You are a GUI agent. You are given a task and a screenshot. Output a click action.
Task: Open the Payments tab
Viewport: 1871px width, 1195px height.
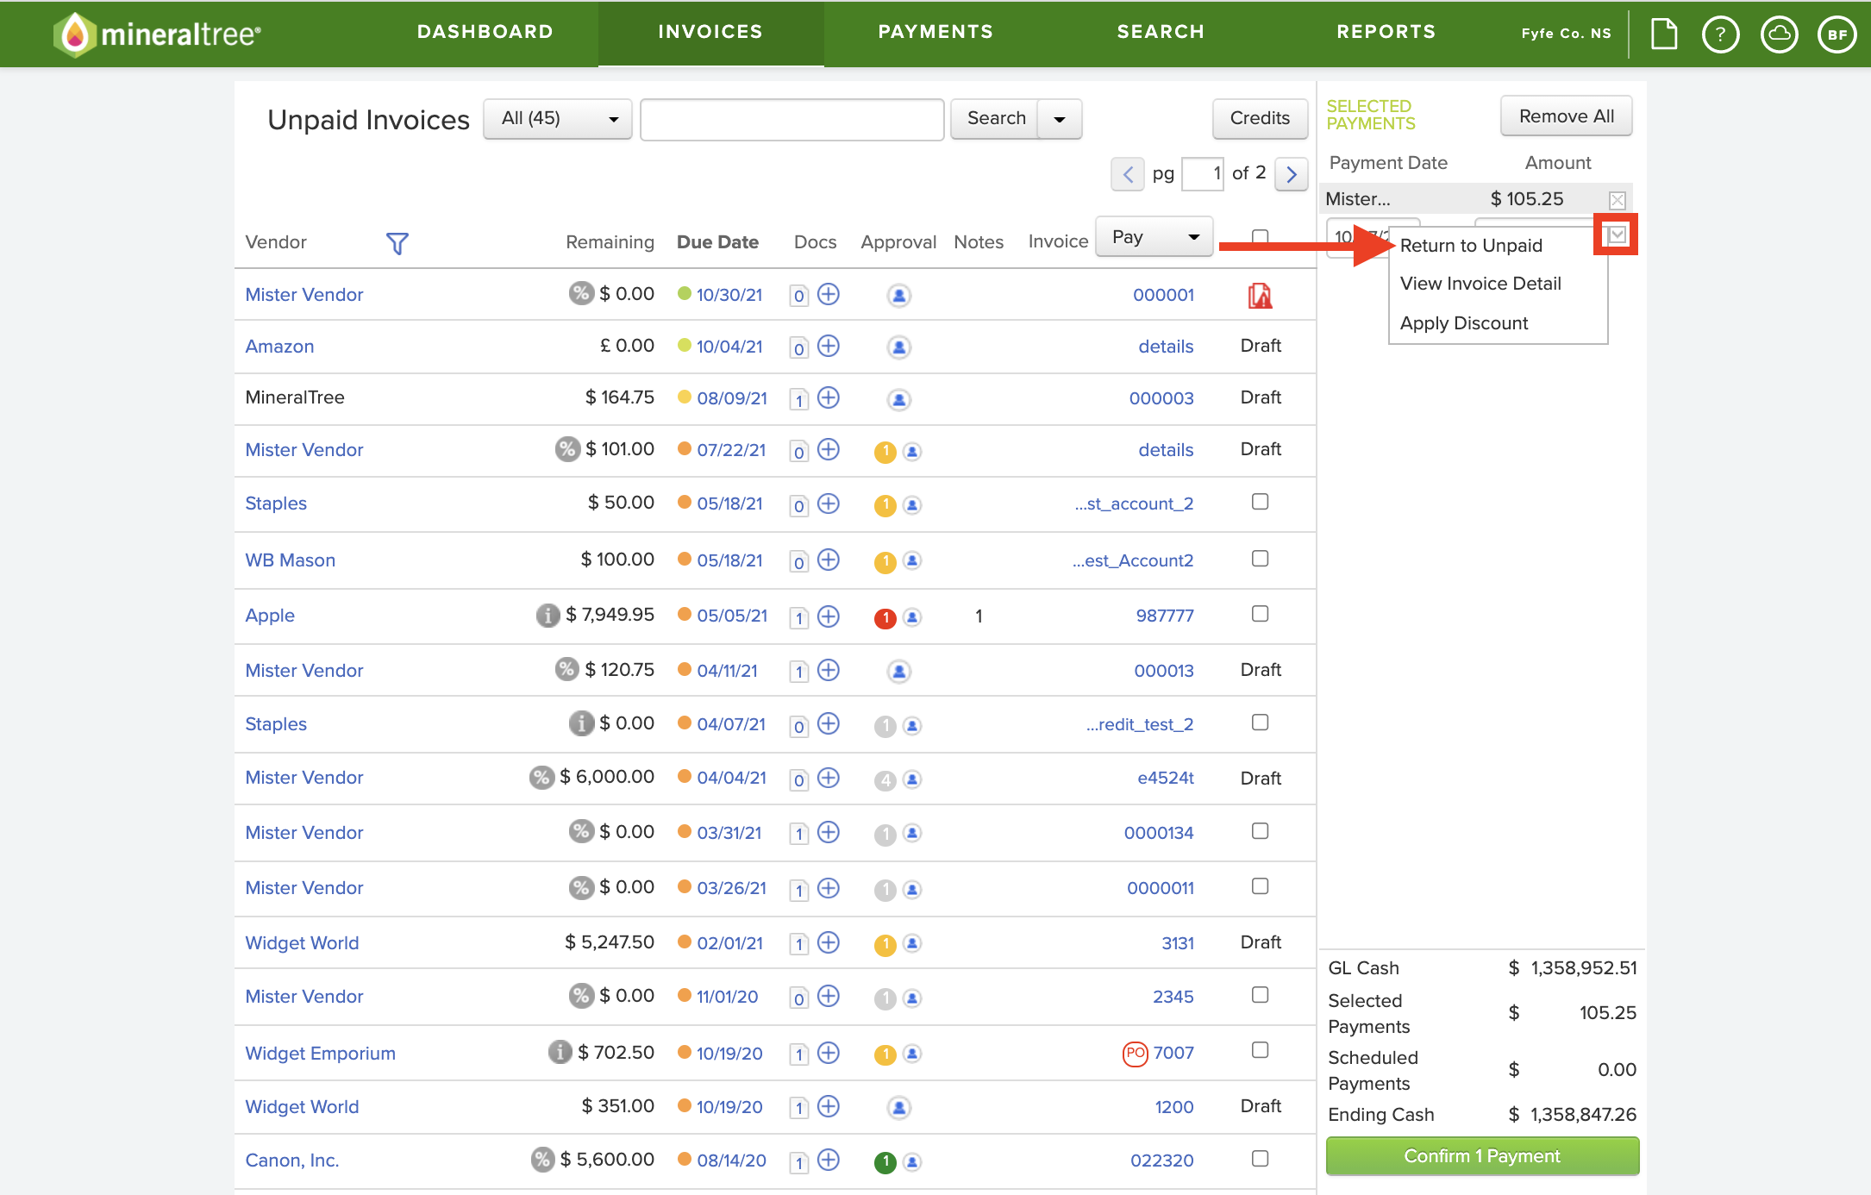(x=936, y=32)
